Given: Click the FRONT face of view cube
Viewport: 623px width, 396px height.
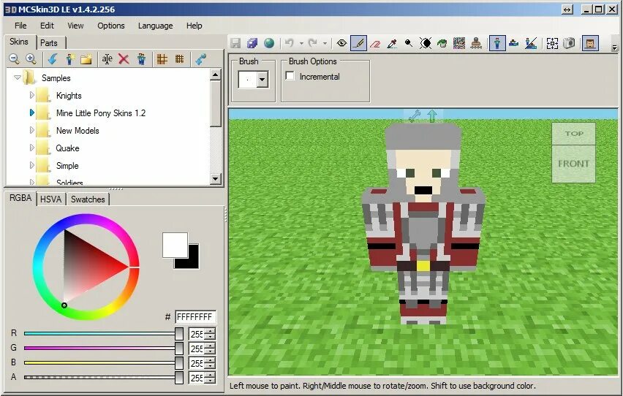Looking at the screenshot, I should click(x=573, y=164).
